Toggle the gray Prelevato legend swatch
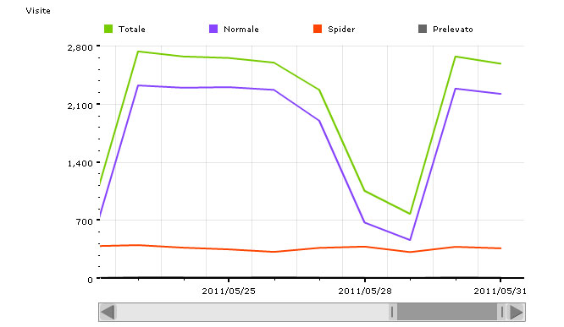The image size is (564, 327). click(423, 29)
